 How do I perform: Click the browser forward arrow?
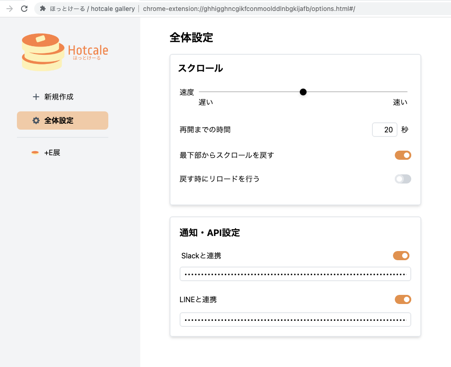pos(9,9)
